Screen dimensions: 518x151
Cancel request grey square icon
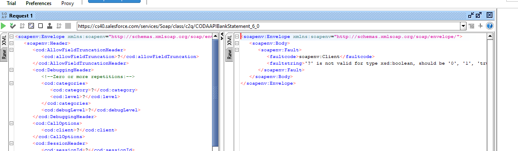pos(68,26)
